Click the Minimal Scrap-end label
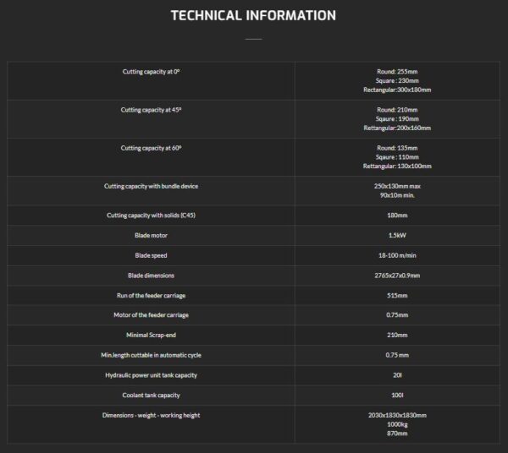The height and width of the screenshot is (453, 508). coord(151,335)
